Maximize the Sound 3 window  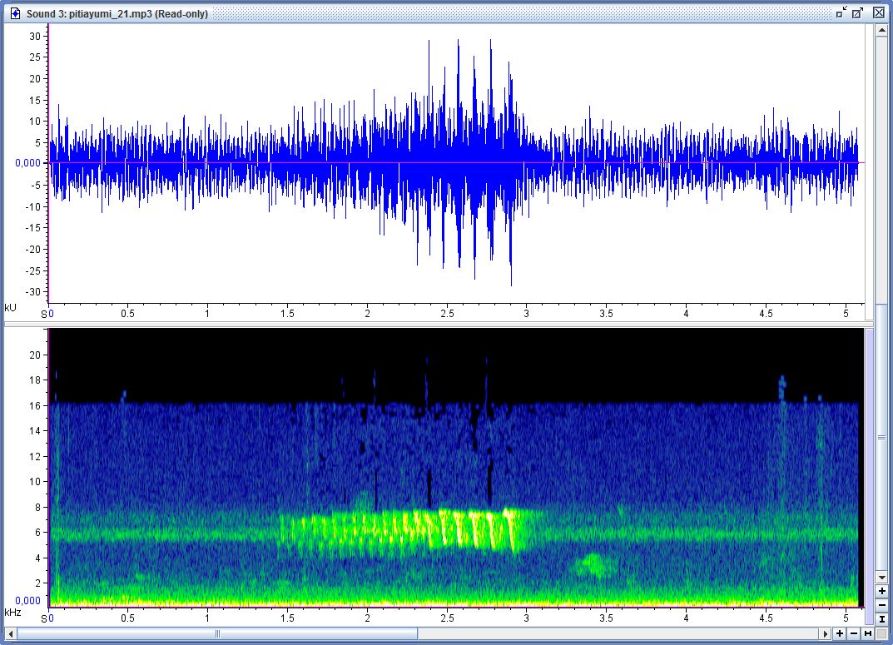(858, 12)
